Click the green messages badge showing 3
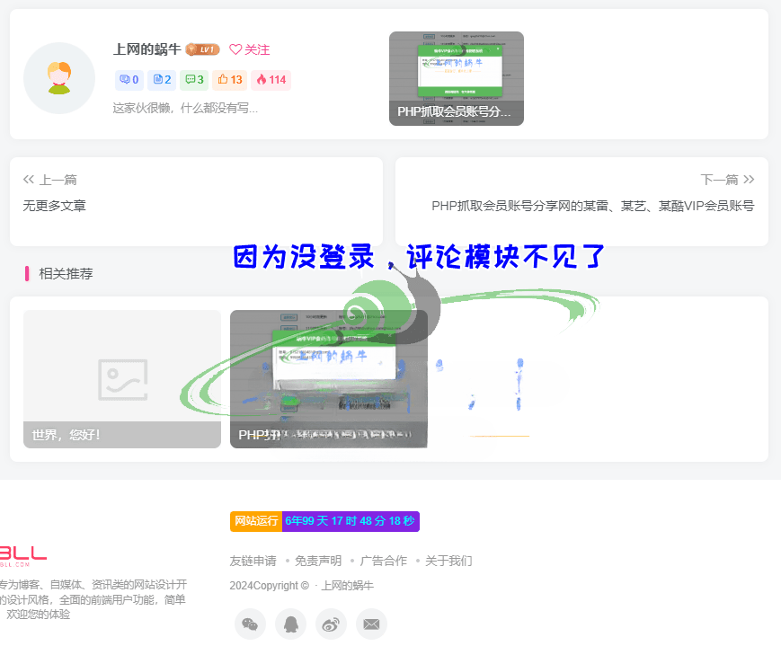The height and width of the screenshot is (646, 781). 194,80
